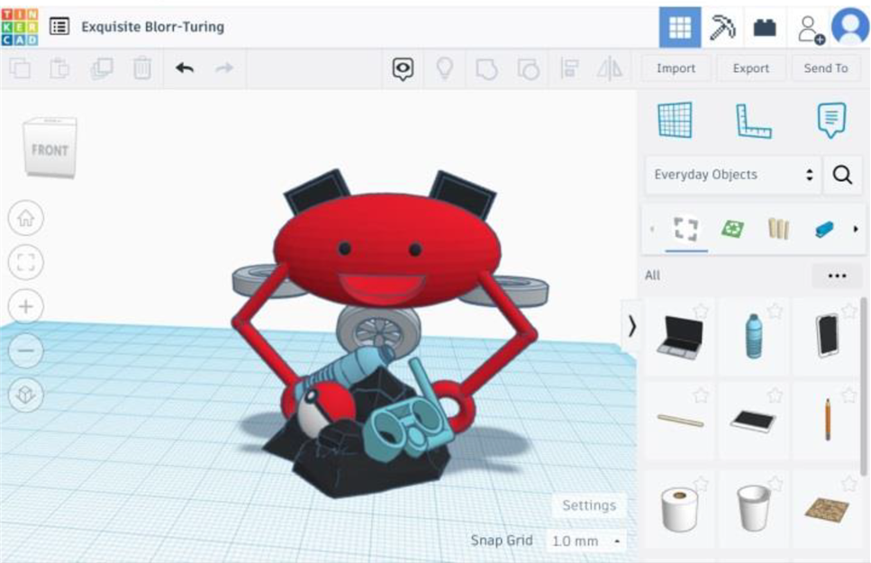Toggle show all with lightbulb icon
Image resolution: width=871 pixels, height=563 pixels.
(x=444, y=68)
